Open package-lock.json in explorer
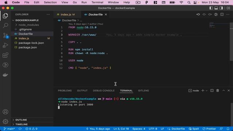 [x=31, y=43]
